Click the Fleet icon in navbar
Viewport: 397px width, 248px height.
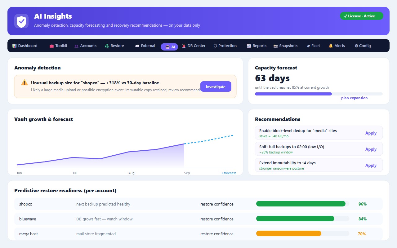[308, 46]
